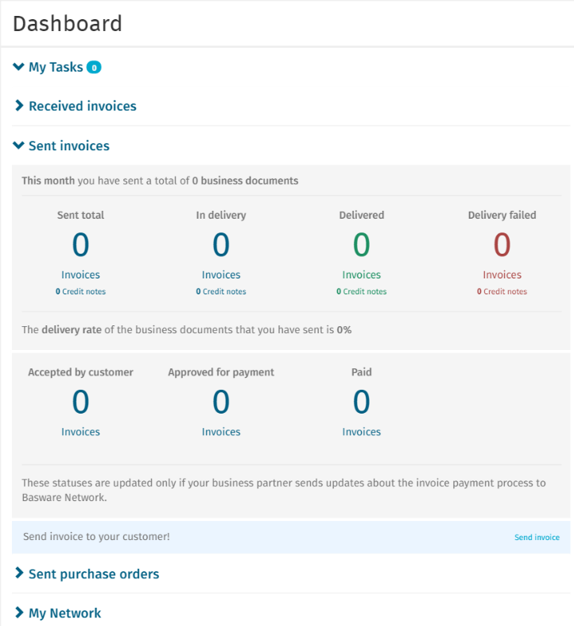Open Sent total Credit notes
The height and width of the screenshot is (626, 574).
pyautogui.click(x=81, y=292)
